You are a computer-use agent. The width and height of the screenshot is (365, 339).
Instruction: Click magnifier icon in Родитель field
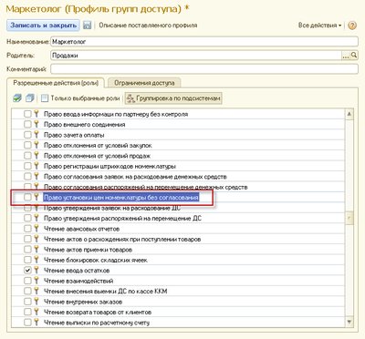pyautogui.click(x=354, y=55)
